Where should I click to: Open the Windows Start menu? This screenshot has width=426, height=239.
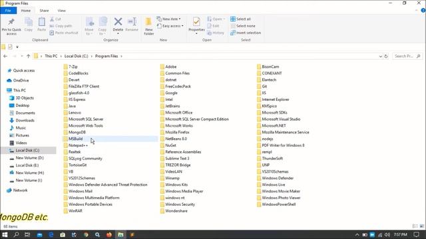click(x=5, y=234)
